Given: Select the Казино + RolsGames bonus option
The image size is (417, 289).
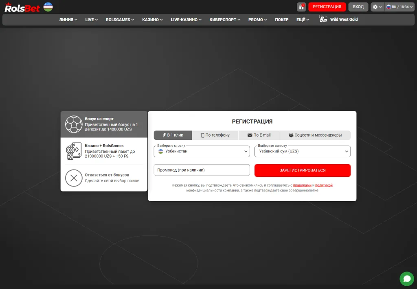Looking at the screenshot, I should (104, 151).
